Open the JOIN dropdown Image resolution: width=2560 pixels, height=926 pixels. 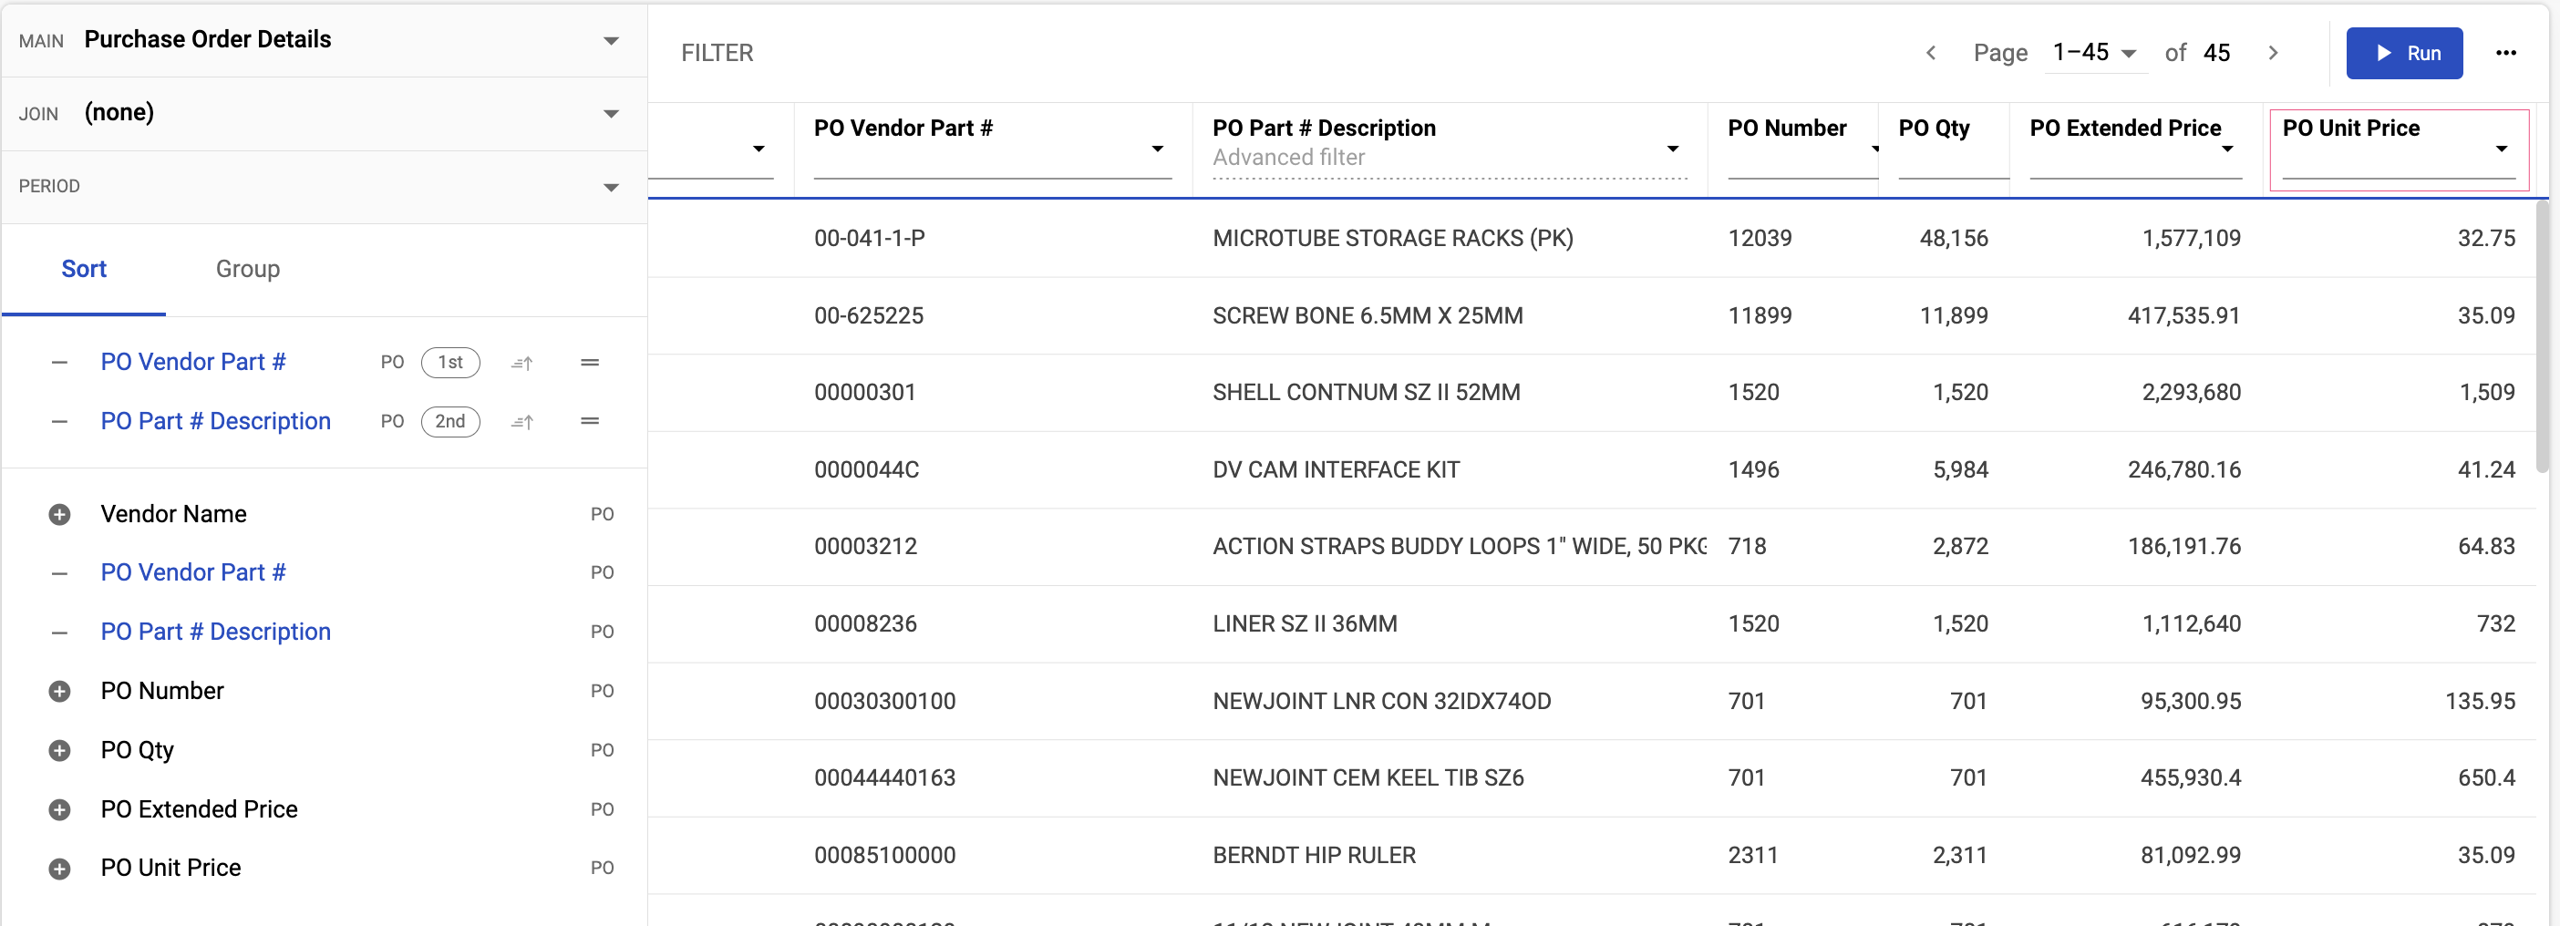tap(610, 113)
